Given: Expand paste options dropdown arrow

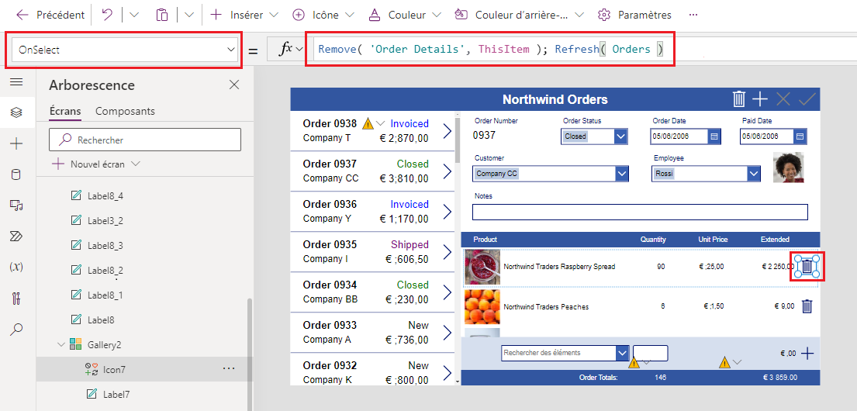Looking at the screenshot, I should point(189,16).
